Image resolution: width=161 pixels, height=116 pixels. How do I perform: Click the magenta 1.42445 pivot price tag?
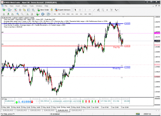(x=157, y=33)
